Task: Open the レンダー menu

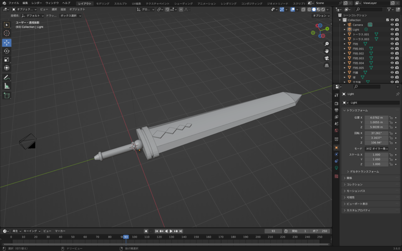Action: pos(37,3)
